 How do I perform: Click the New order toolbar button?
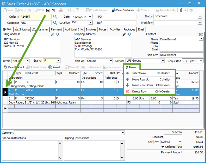tap(8, 10)
